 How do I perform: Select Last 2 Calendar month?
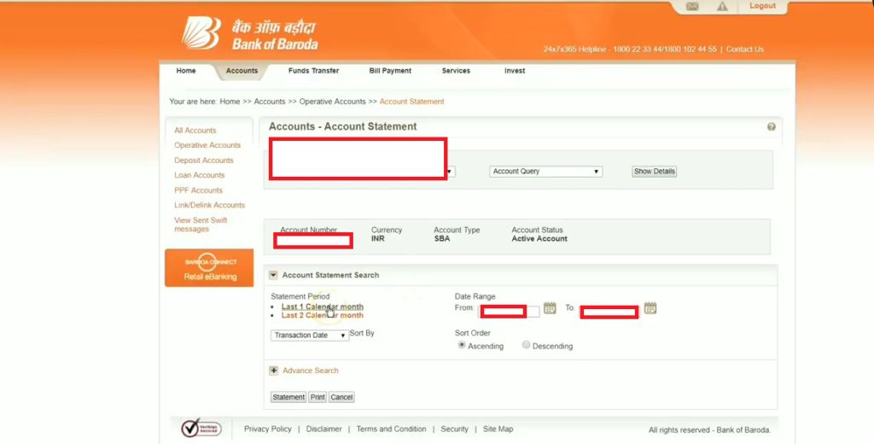[322, 315]
